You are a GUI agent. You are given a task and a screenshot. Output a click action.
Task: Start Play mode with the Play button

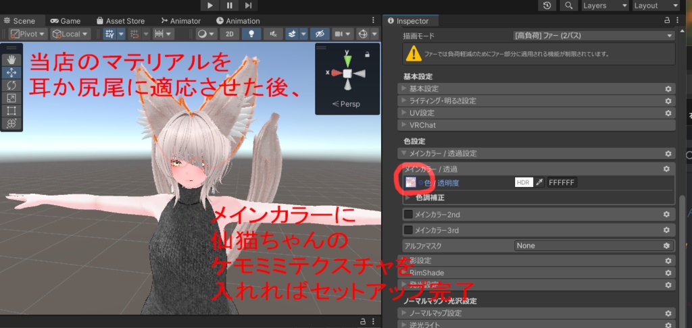[210, 5]
